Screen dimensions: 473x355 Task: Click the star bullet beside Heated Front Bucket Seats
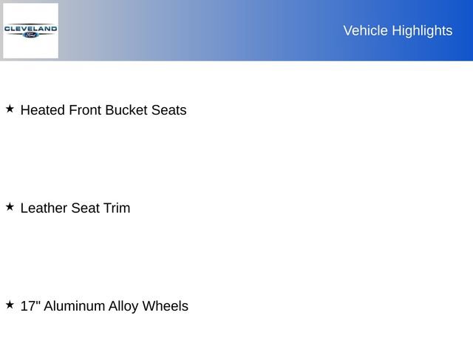pos(10,109)
